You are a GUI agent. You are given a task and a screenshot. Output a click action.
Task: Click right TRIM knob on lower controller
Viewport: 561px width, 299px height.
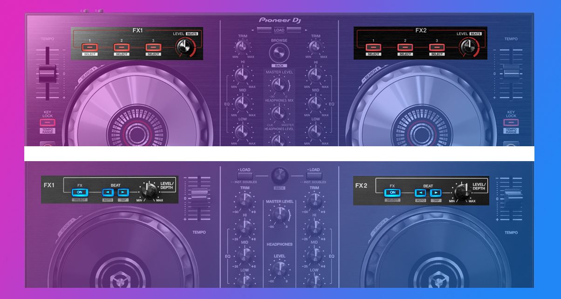coord(315,201)
